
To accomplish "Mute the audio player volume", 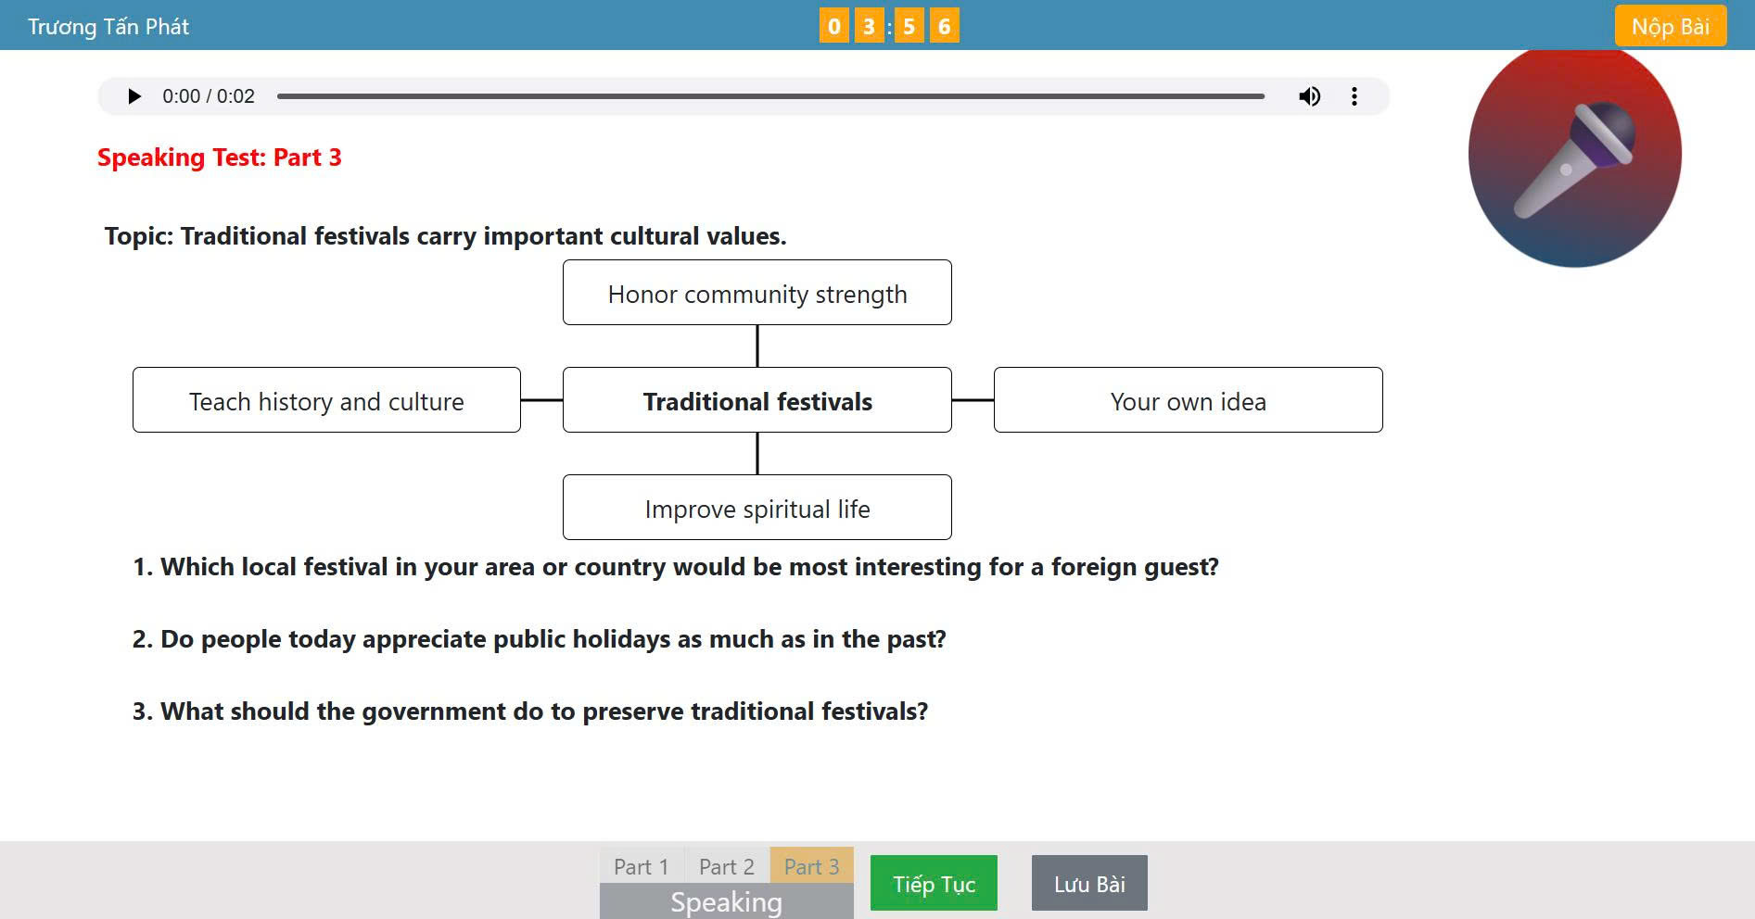I will coord(1309,96).
